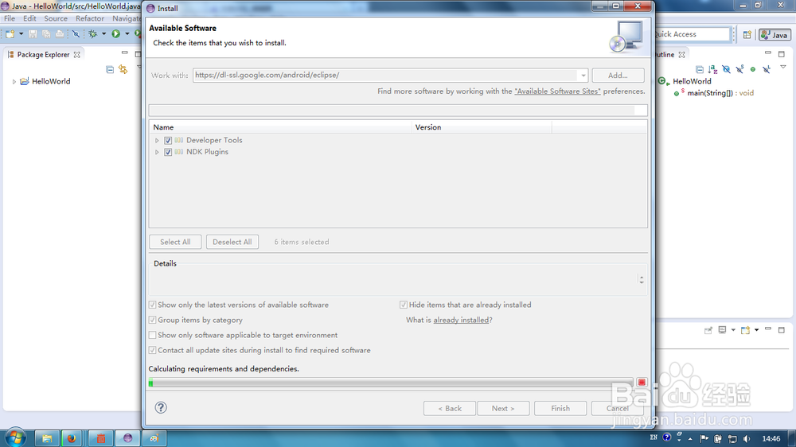796x447 pixels.
Task: Click the volume speaker tray icon
Action: point(747,439)
